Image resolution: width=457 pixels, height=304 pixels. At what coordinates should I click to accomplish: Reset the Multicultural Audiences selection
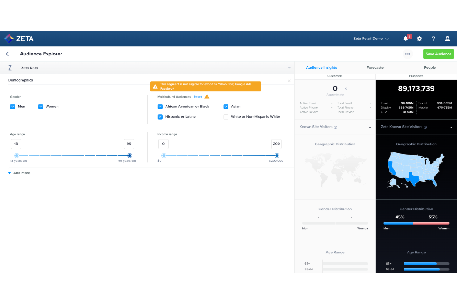(198, 97)
